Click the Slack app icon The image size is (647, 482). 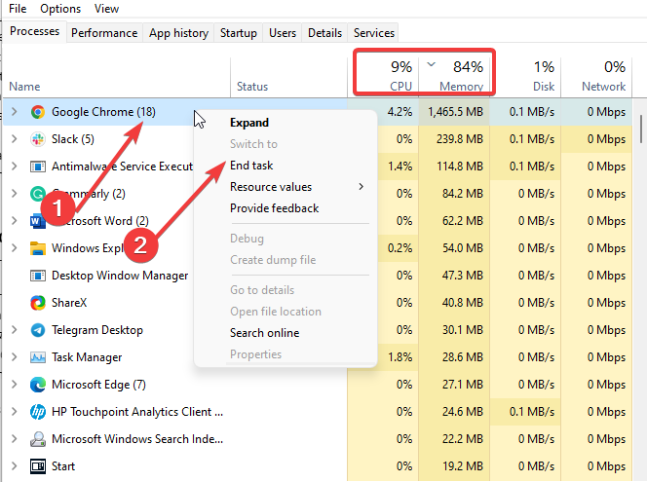coord(38,139)
